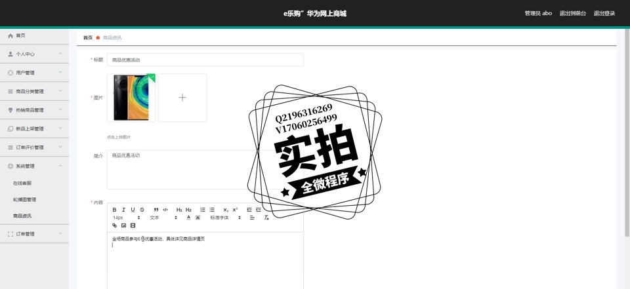Click inside the rich text content area
Image resolution: width=630 pixels, height=289 pixels.
tap(205, 261)
